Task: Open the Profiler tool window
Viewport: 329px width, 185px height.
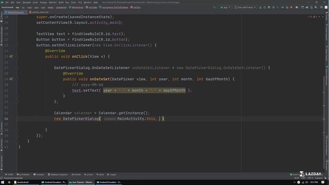Action: pyautogui.click(x=76, y=175)
